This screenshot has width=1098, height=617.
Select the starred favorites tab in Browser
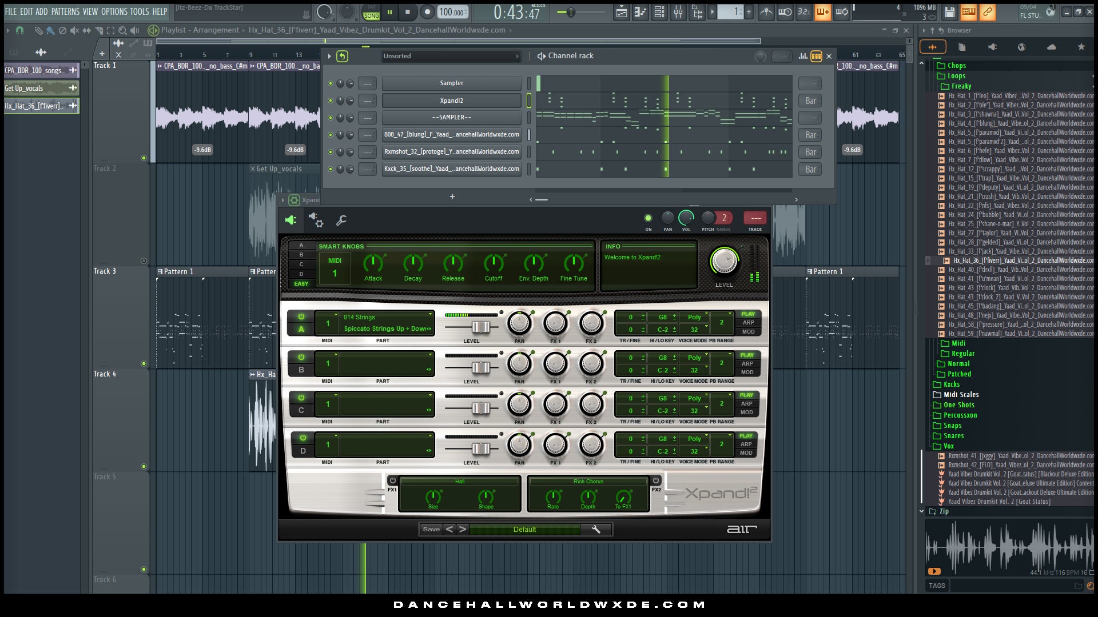pos(1081,47)
